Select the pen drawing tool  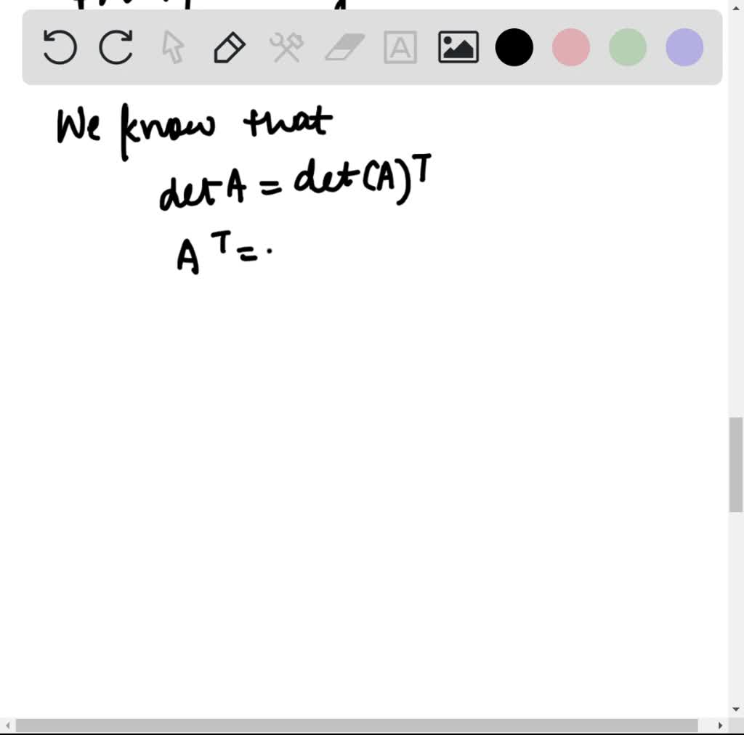coord(230,47)
